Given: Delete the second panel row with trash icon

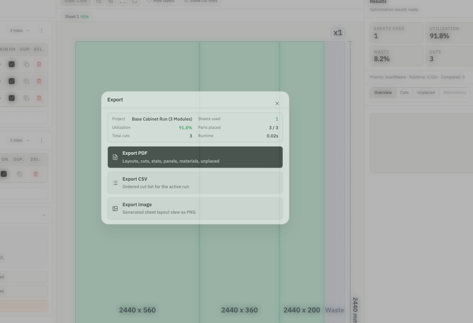Looking at the screenshot, I should click(x=39, y=81).
